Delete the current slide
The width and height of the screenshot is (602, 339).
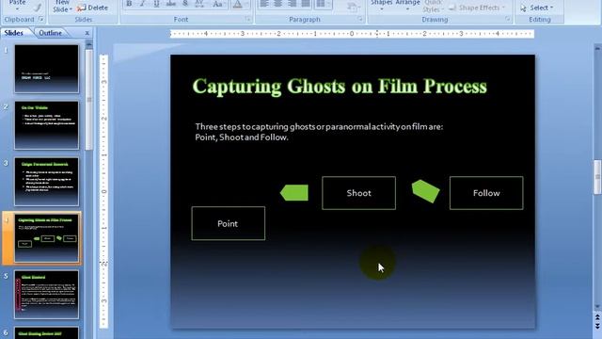click(92, 8)
